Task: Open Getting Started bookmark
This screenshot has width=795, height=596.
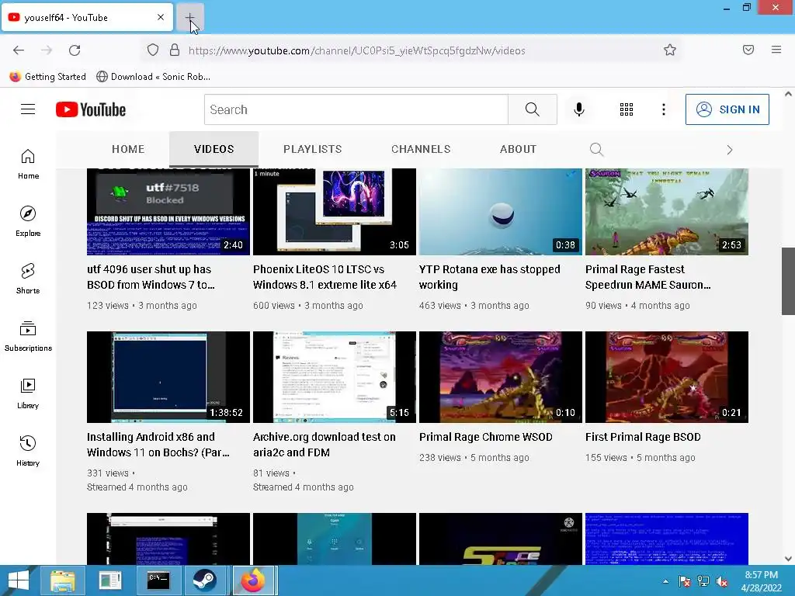Action: pyautogui.click(x=47, y=77)
